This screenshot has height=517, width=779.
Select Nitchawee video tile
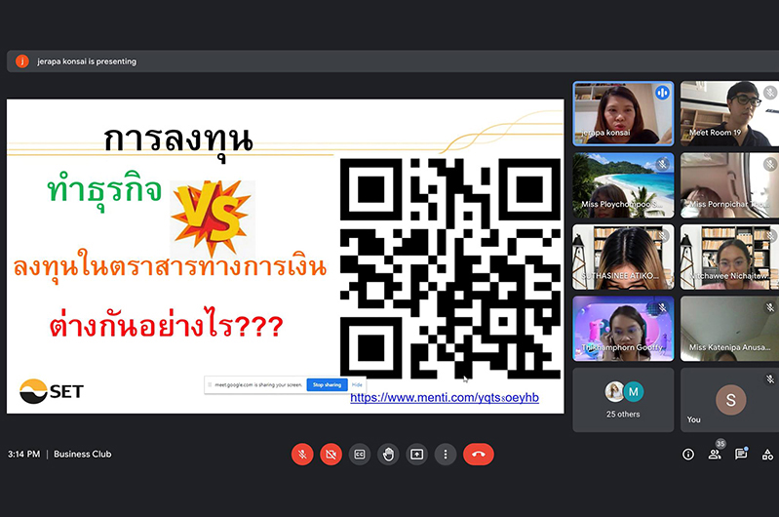tap(729, 257)
